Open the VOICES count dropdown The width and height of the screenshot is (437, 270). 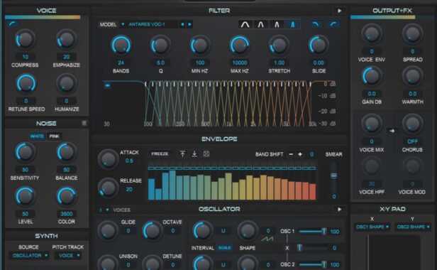point(104,210)
